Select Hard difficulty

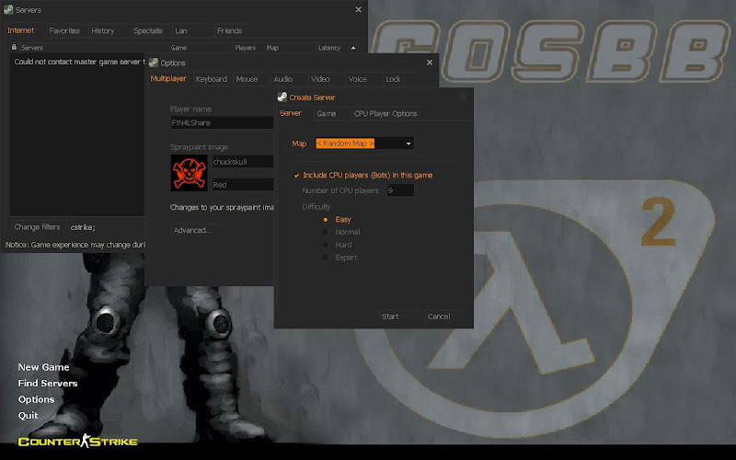(x=326, y=245)
